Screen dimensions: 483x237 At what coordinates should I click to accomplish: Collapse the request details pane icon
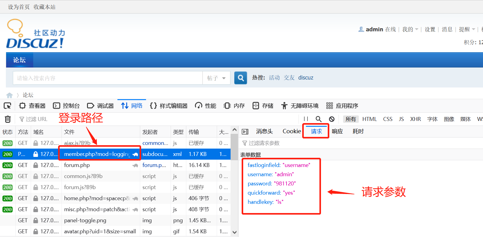tap(245, 132)
